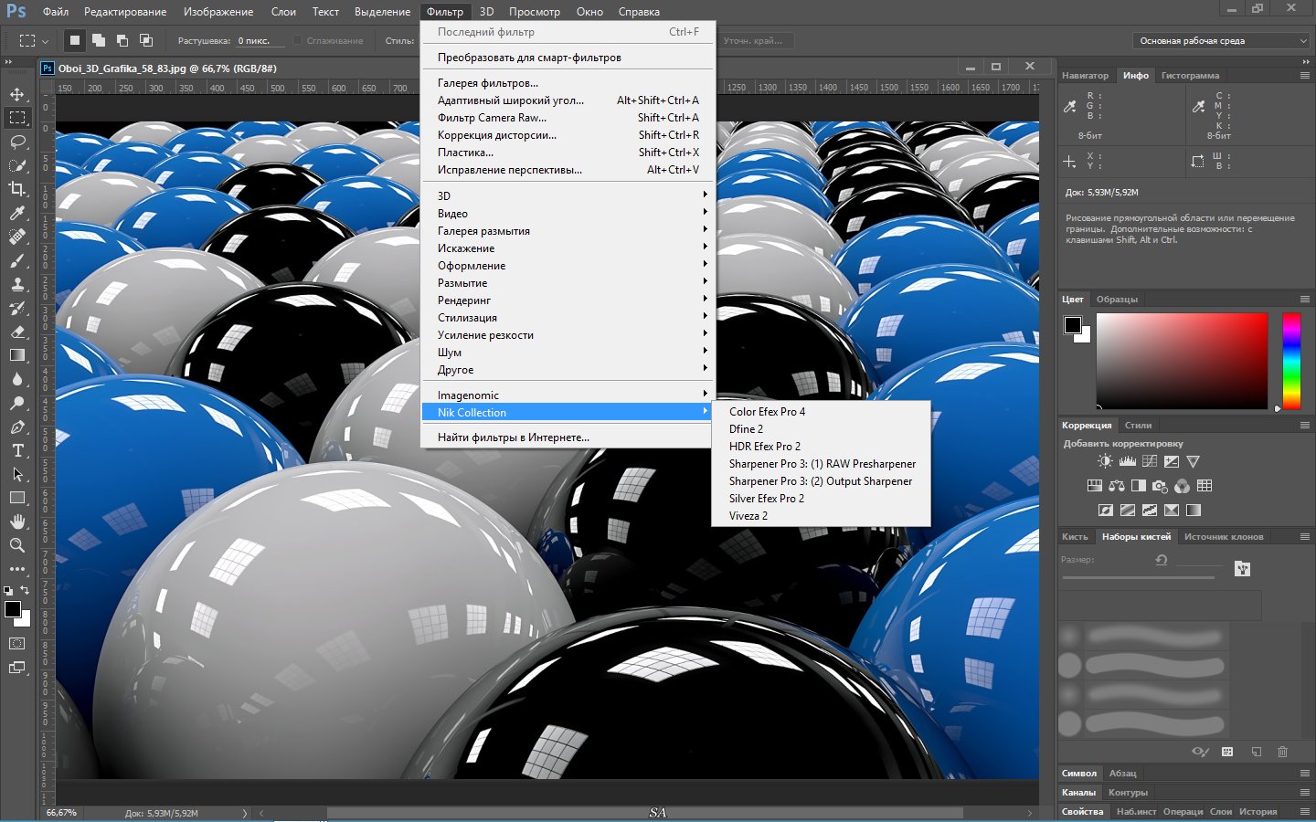Choose Subtract from Selection mode

[122, 40]
